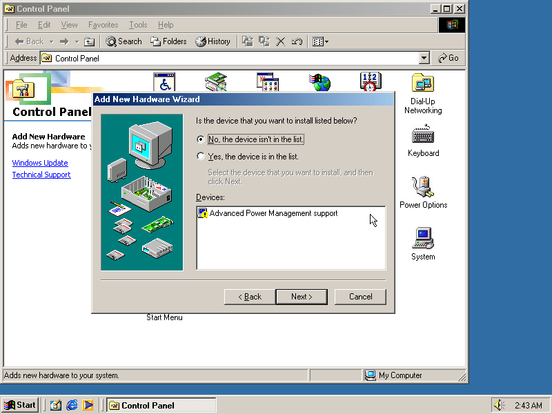Open the Views dropdown on the toolbar
The width and height of the screenshot is (552, 414).
click(x=326, y=41)
